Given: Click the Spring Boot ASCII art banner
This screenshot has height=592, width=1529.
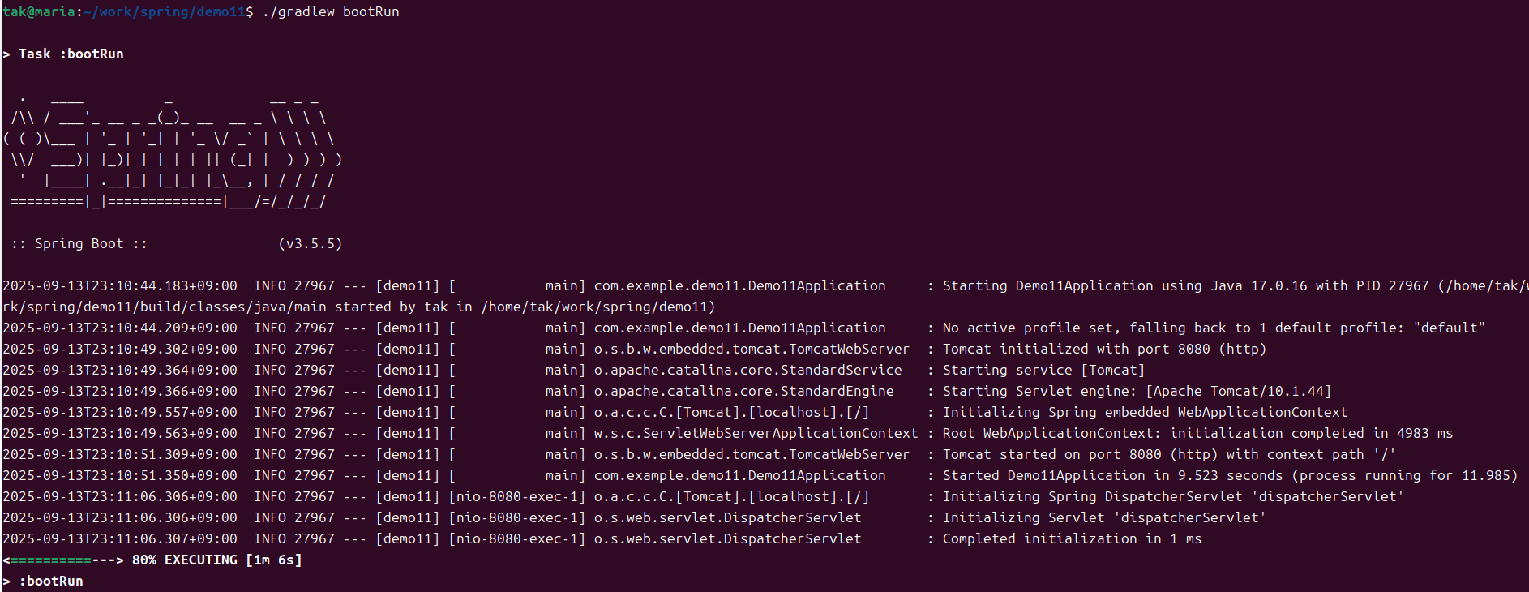Looking at the screenshot, I should point(173,149).
